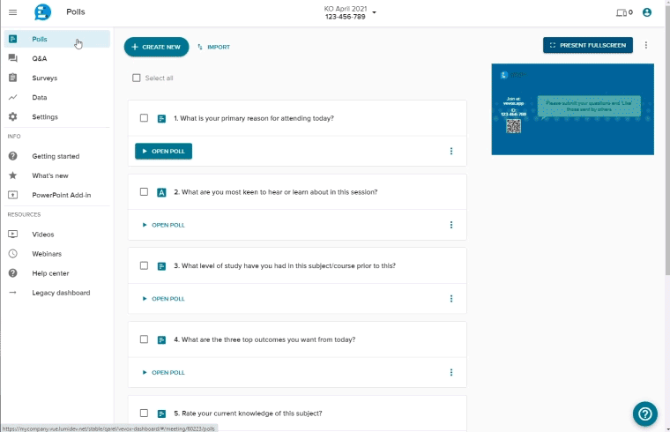Click the presentation preview thumbnail
This screenshot has height=432, width=670.
(x=572, y=109)
